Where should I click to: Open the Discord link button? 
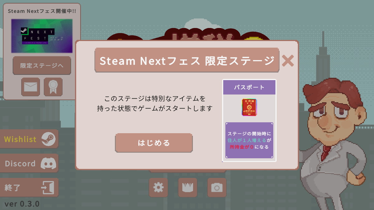pyautogui.click(x=29, y=163)
